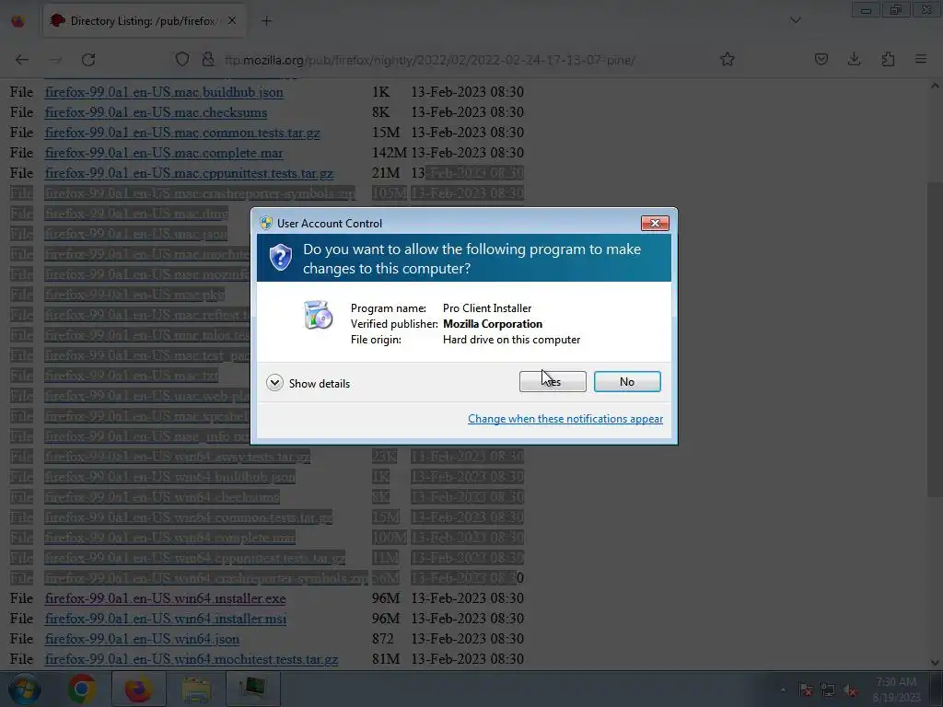Click the 142M size text
The width and height of the screenshot is (943, 707).
click(390, 153)
